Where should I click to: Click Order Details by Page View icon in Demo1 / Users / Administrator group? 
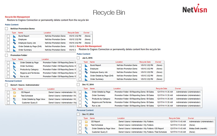click(x=14, y=99)
